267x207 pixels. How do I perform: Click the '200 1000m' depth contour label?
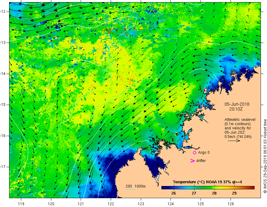point(136,186)
